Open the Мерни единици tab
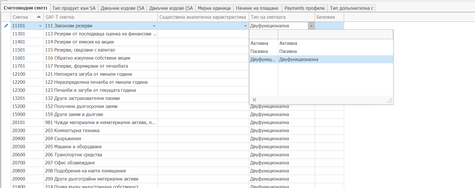The height and width of the screenshot is (188, 475). [x=214, y=8]
